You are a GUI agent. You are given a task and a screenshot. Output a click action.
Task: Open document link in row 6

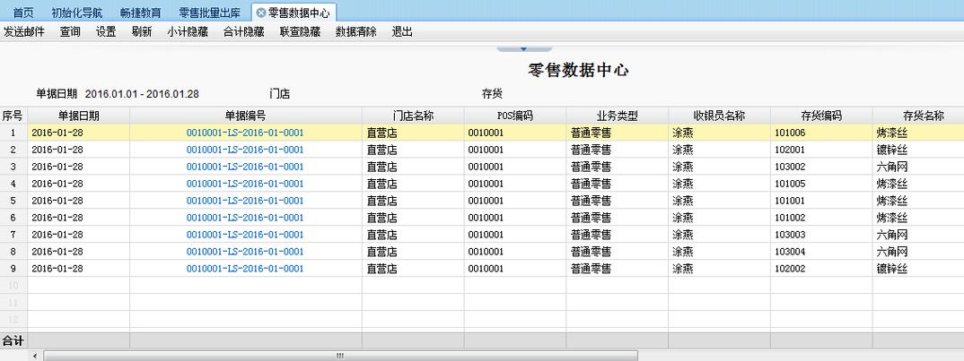coord(245,218)
